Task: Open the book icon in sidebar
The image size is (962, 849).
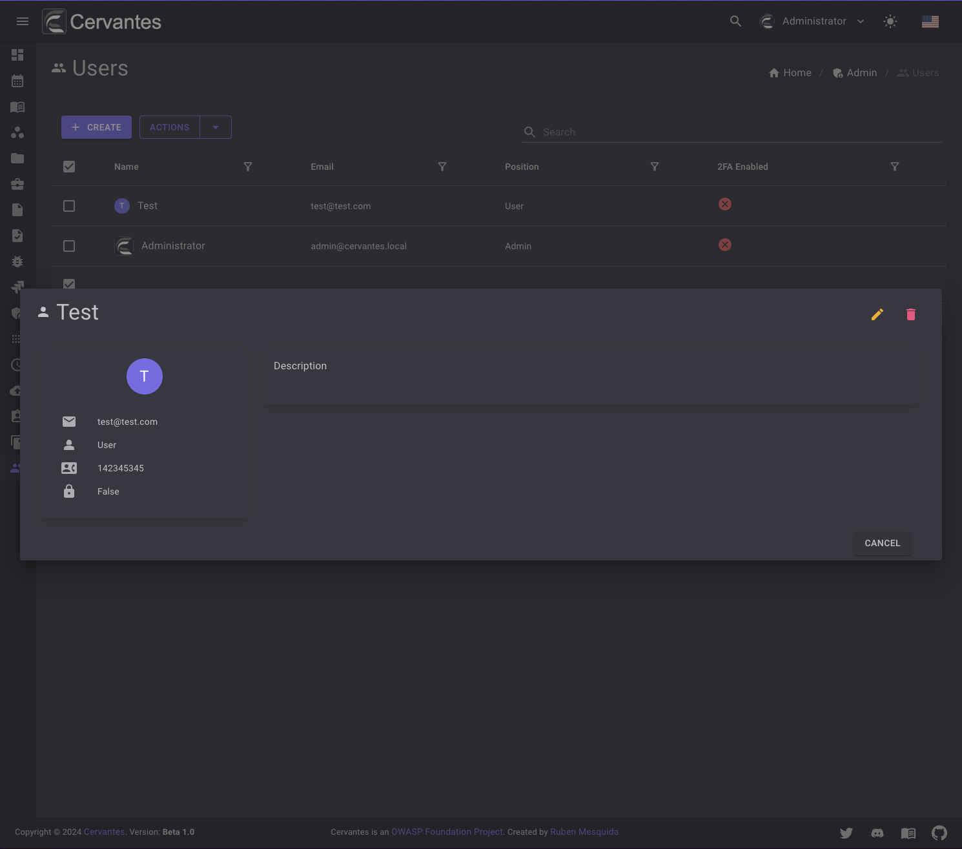Action: [x=17, y=107]
